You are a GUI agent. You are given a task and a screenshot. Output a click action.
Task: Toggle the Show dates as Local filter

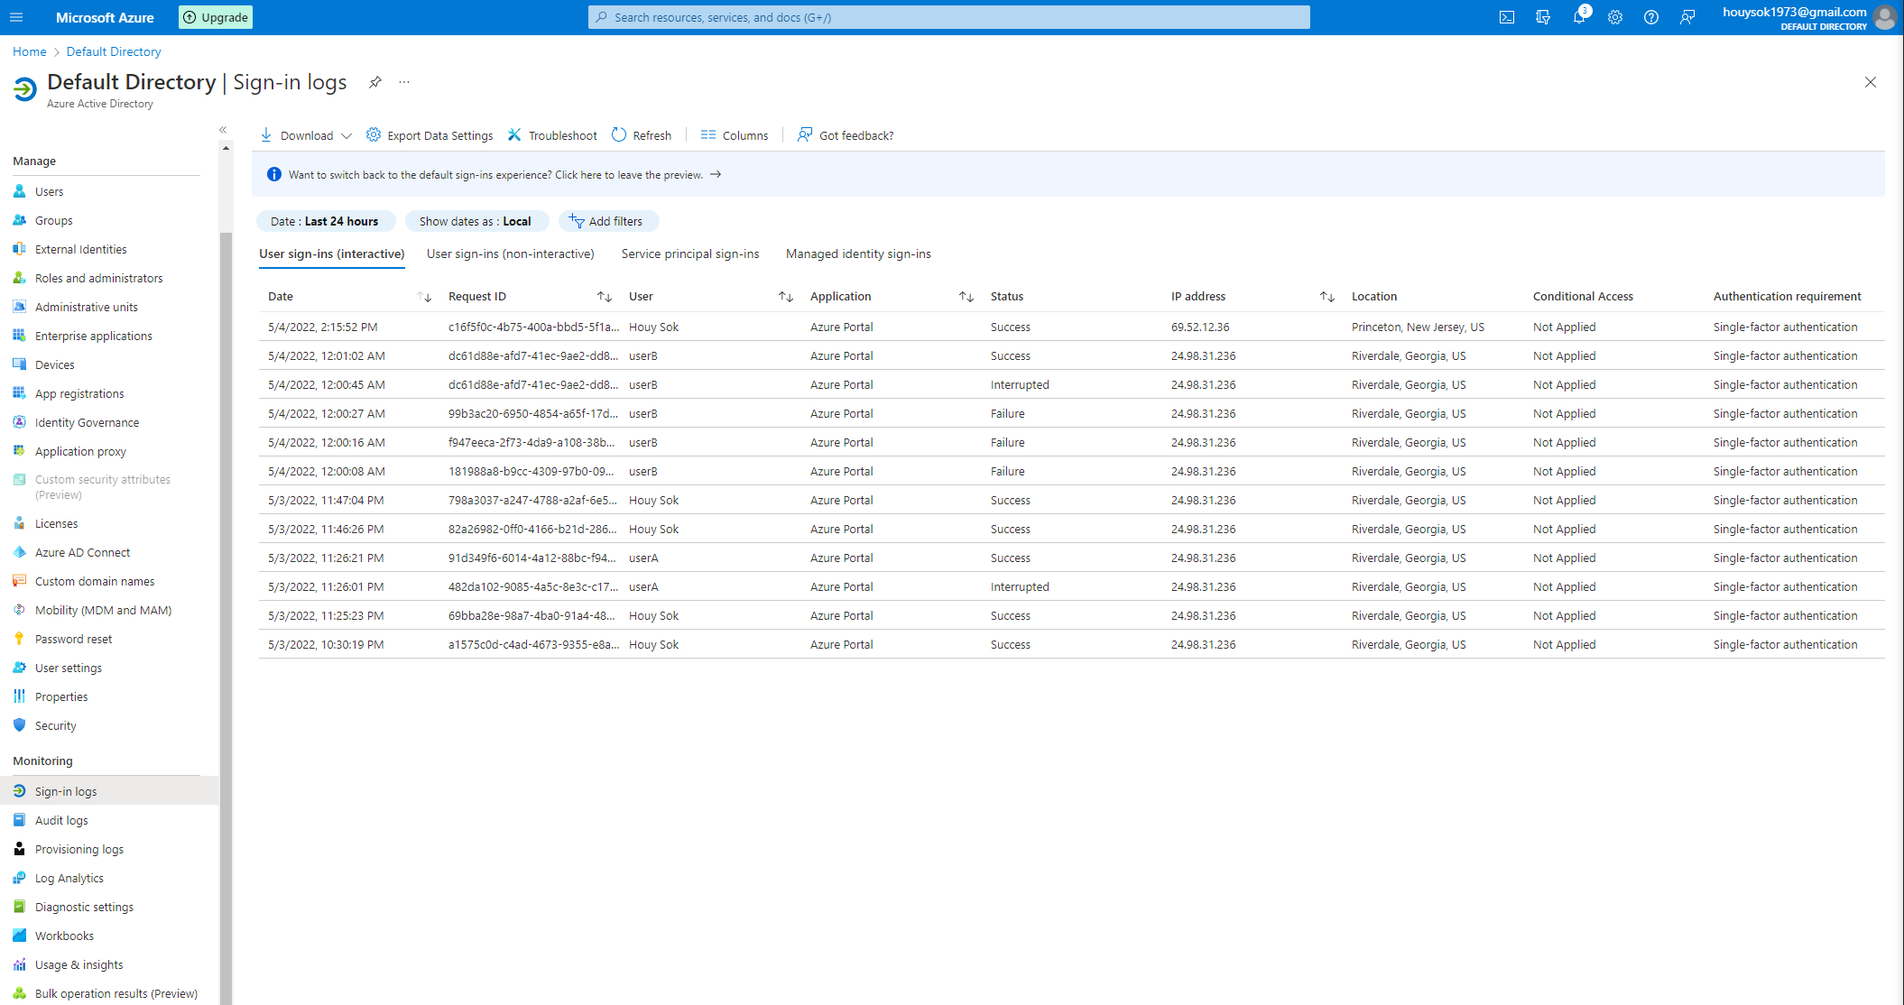tap(476, 221)
